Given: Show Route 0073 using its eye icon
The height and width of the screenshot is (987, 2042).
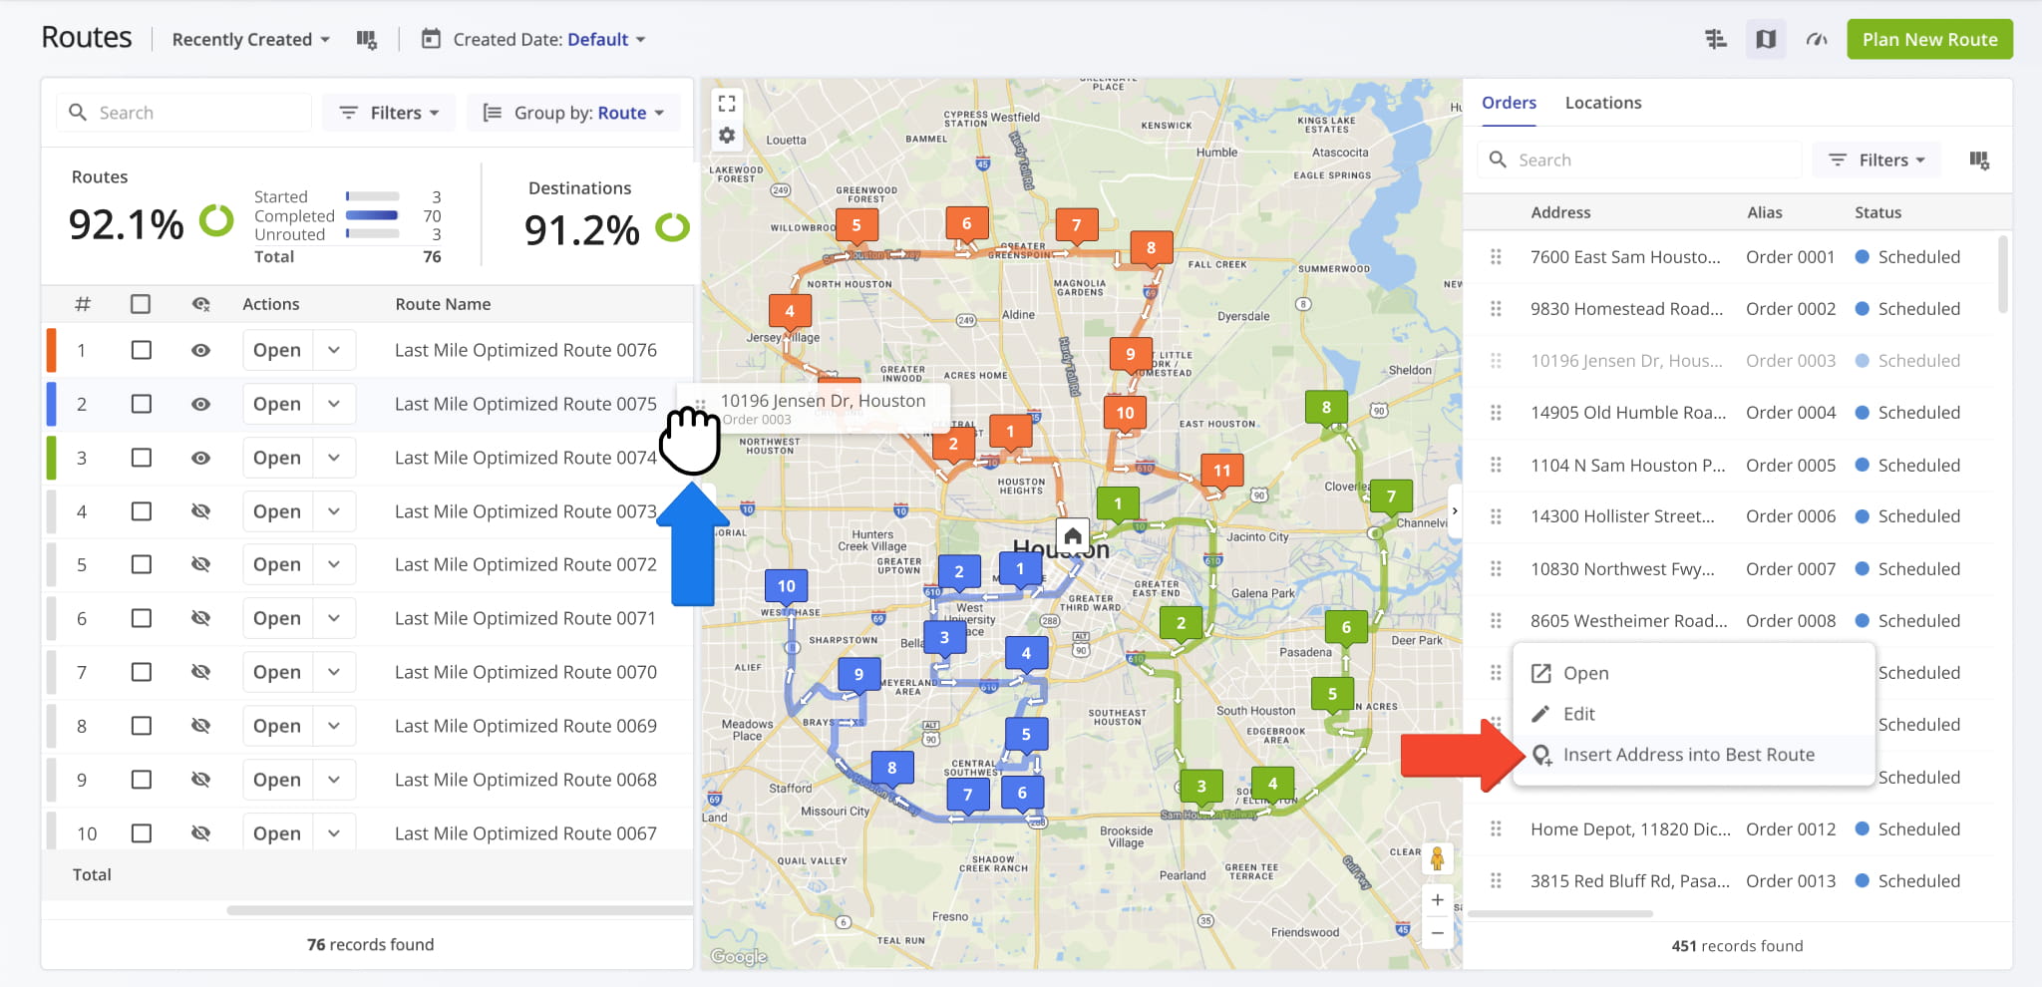Looking at the screenshot, I should pos(201,510).
